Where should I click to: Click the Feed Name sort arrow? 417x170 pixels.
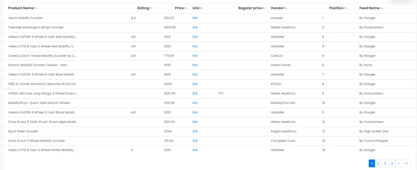[x=381, y=8]
